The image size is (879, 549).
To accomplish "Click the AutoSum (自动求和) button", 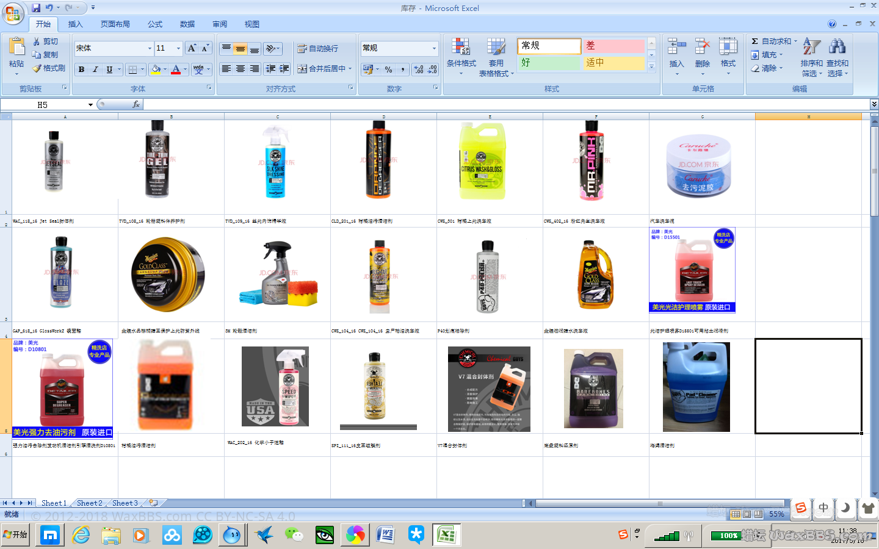I will point(775,41).
